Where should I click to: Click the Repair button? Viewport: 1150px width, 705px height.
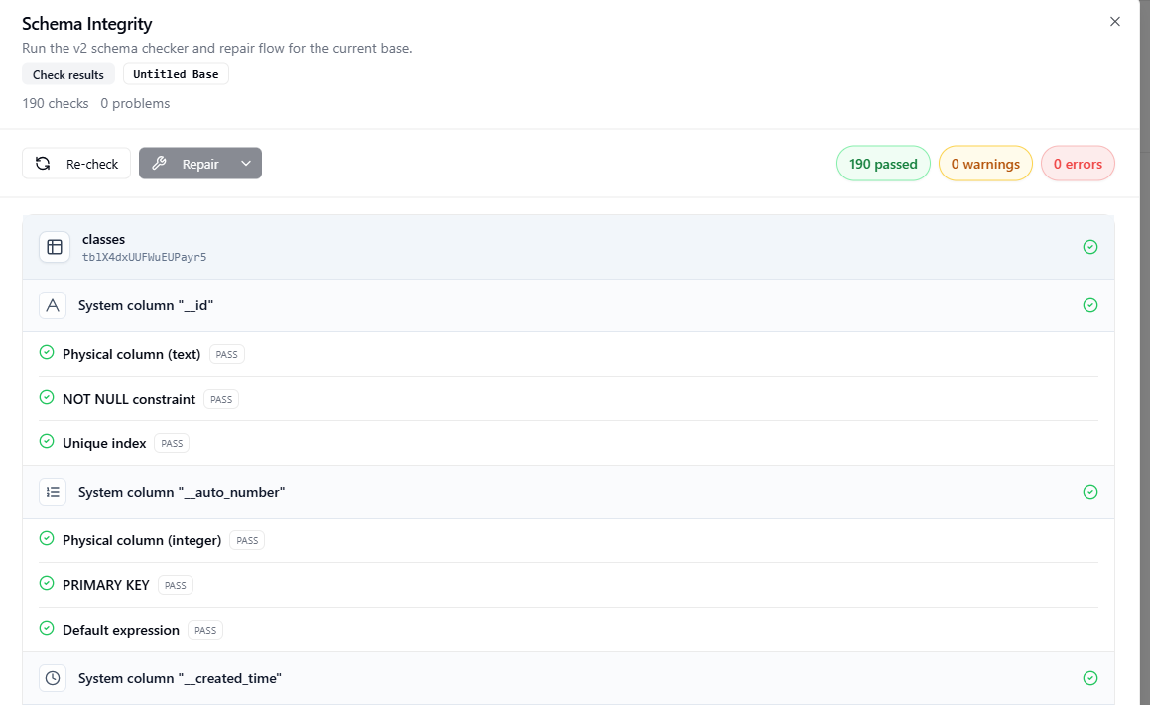[x=187, y=164]
